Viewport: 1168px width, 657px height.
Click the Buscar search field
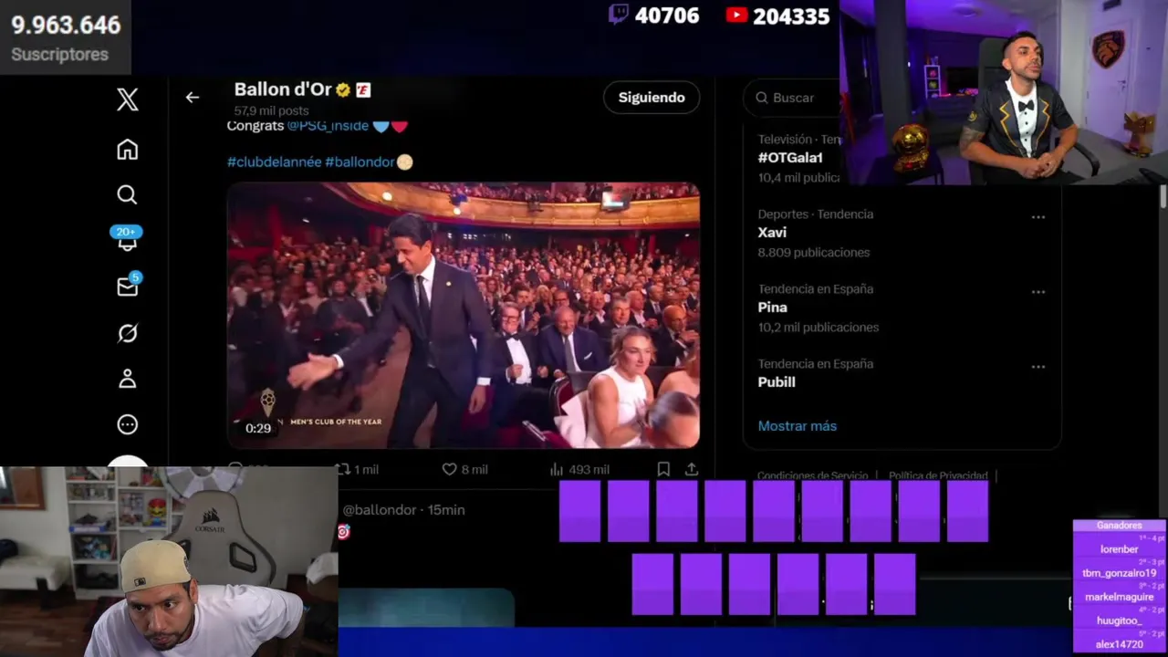pos(793,98)
